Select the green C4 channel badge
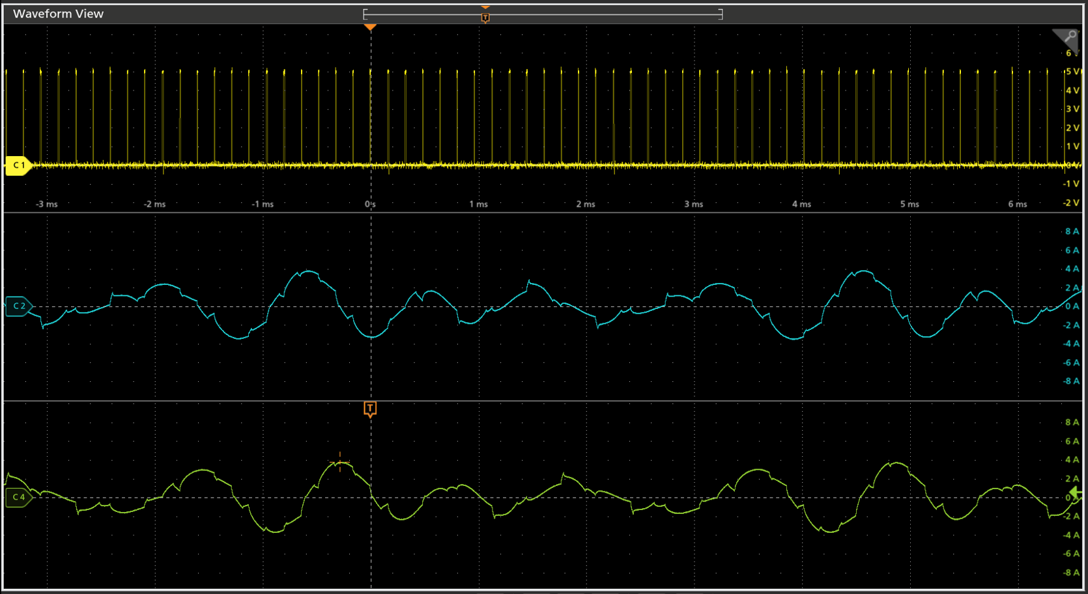 pyautogui.click(x=18, y=497)
